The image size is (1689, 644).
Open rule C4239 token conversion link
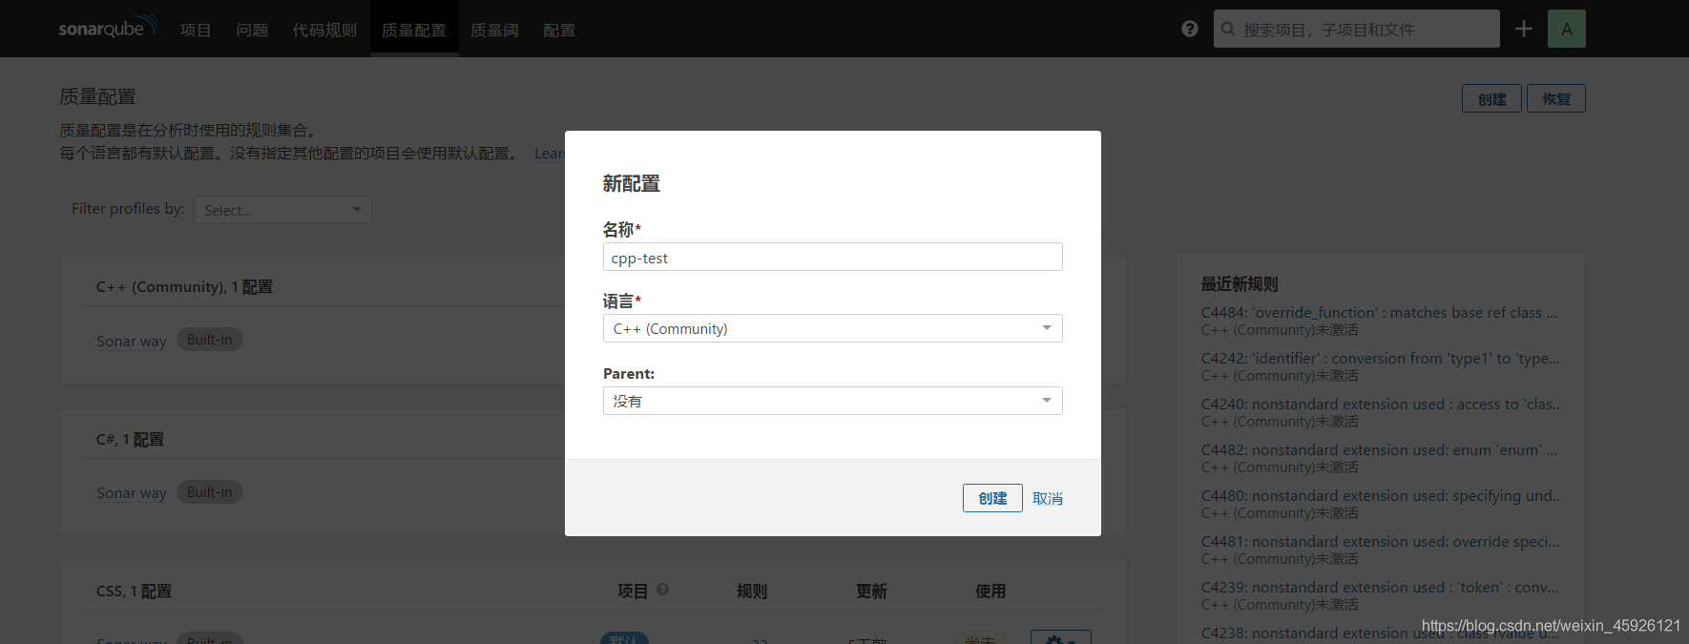[x=1379, y=587]
